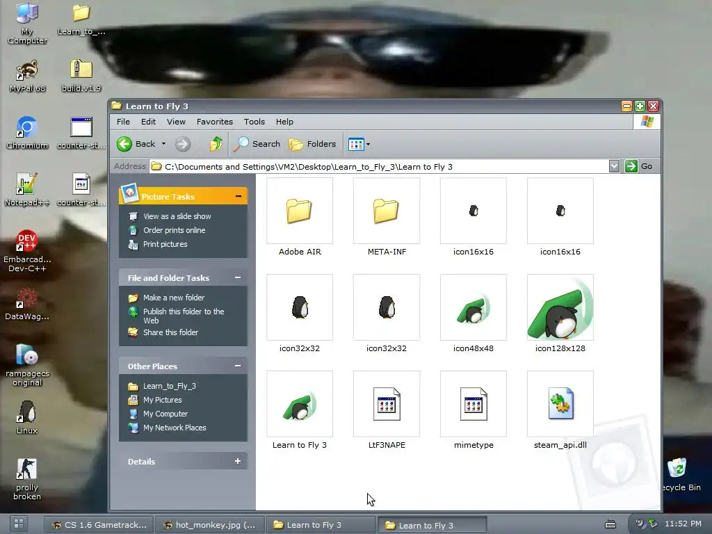Go to My Computer in Other Places
712x534 pixels.
pyautogui.click(x=165, y=414)
